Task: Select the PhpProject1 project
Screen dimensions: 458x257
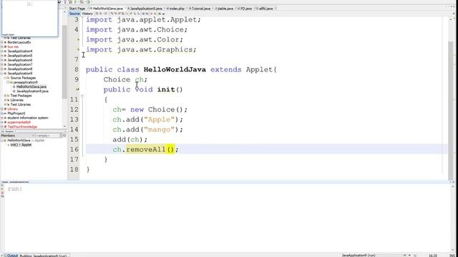Action: point(16,114)
